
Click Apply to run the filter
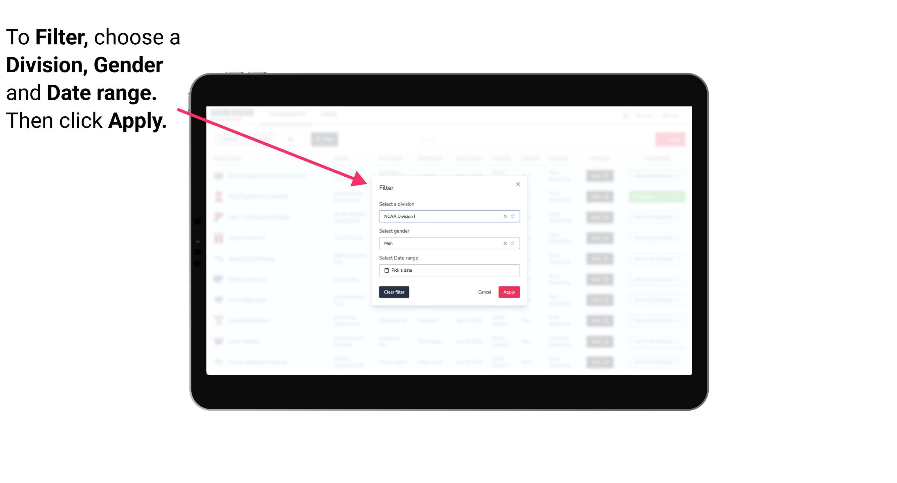click(508, 292)
